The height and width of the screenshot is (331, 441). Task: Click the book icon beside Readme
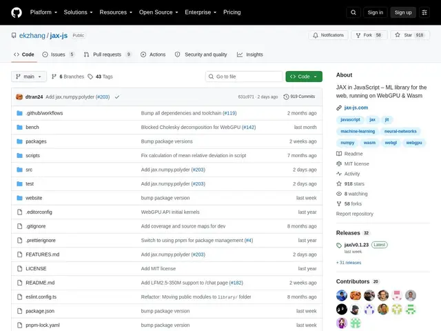tap(339, 154)
